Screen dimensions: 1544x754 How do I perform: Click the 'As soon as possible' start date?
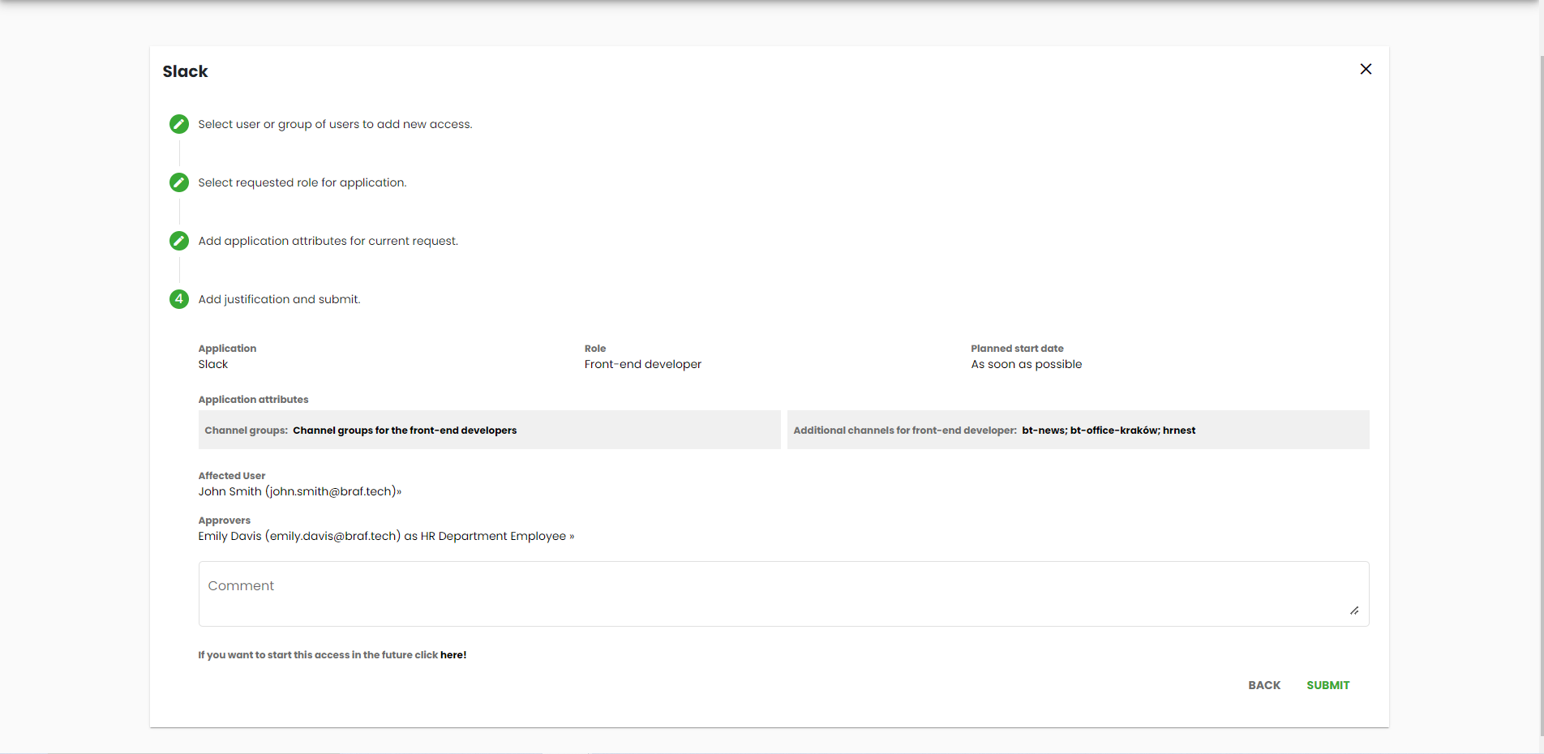click(x=1026, y=364)
